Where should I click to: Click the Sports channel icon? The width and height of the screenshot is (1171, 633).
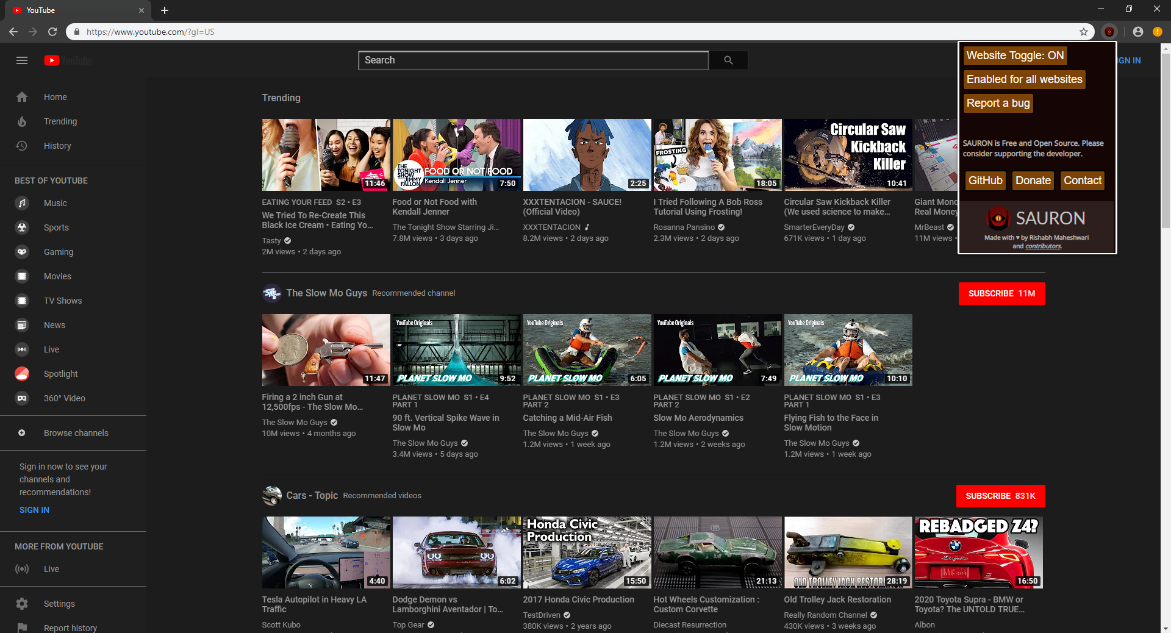tap(22, 227)
